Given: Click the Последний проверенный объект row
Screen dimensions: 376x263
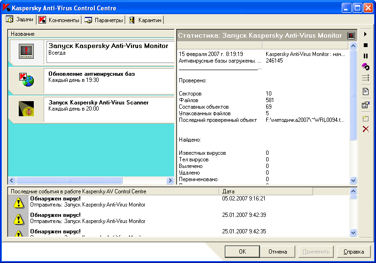Looking at the screenshot, I should point(263,120).
